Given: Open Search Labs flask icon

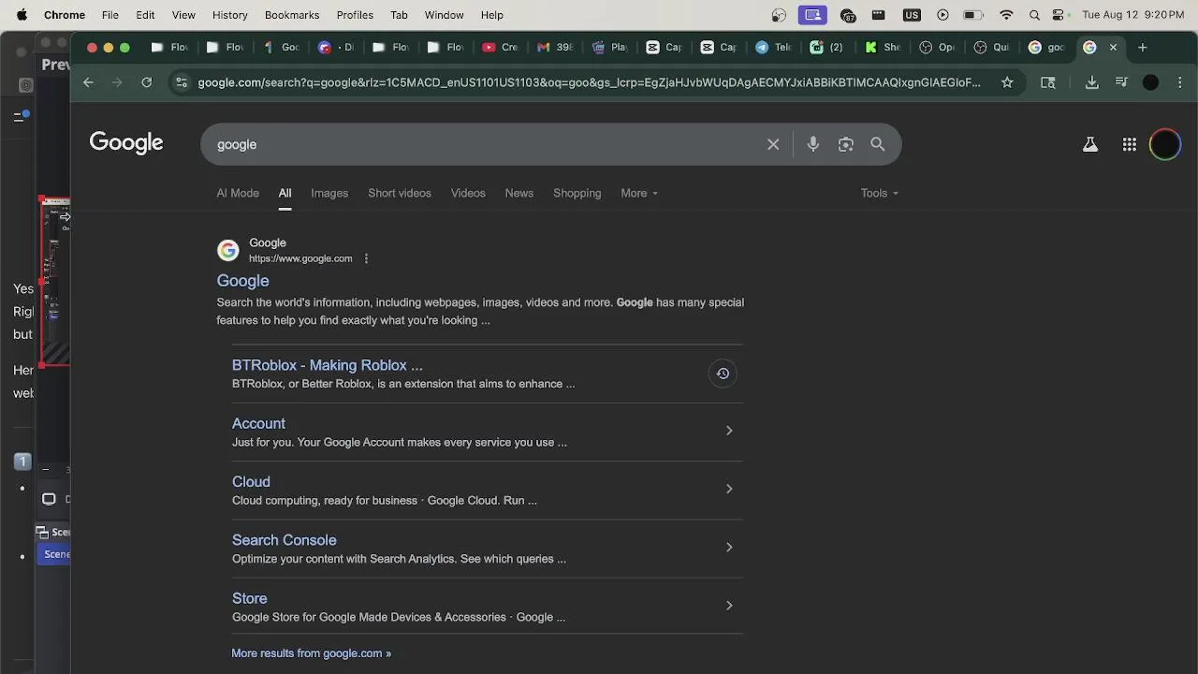Looking at the screenshot, I should point(1090,144).
